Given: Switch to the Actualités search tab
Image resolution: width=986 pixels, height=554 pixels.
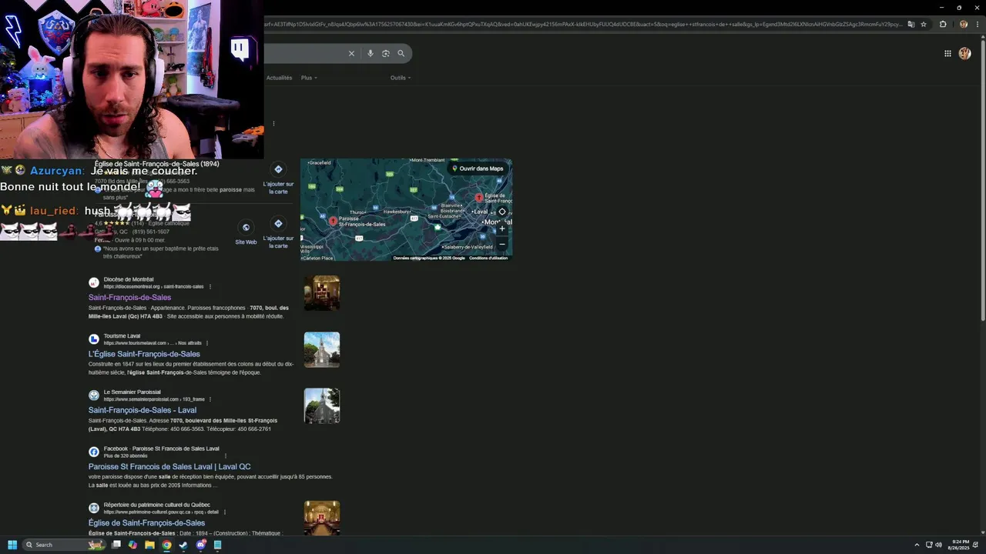Looking at the screenshot, I should click(279, 78).
